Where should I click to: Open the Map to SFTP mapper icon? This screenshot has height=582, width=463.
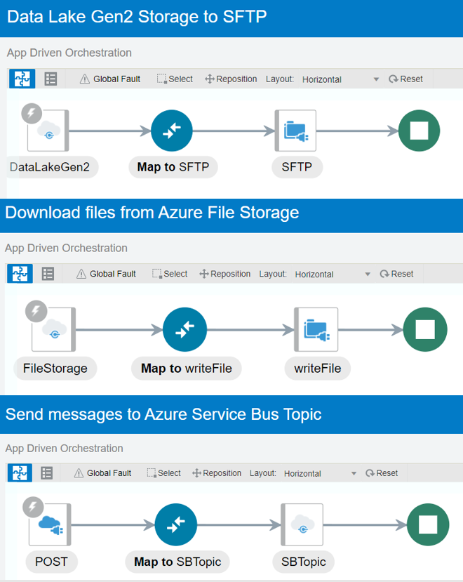(x=173, y=131)
